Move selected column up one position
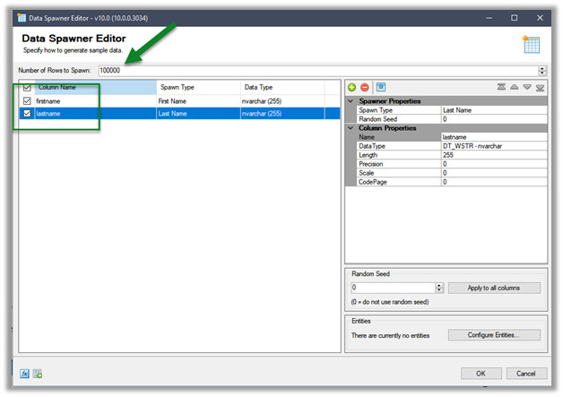This screenshot has width=563, height=397. (515, 87)
